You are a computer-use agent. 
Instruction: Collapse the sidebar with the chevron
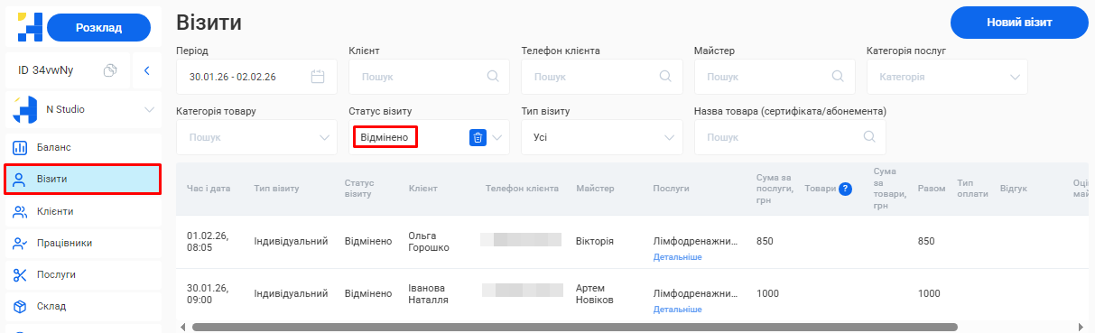point(146,70)
